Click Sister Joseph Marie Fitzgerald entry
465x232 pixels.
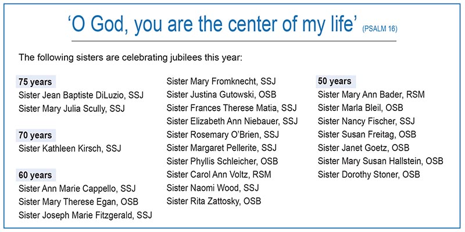tap(85, 215)
